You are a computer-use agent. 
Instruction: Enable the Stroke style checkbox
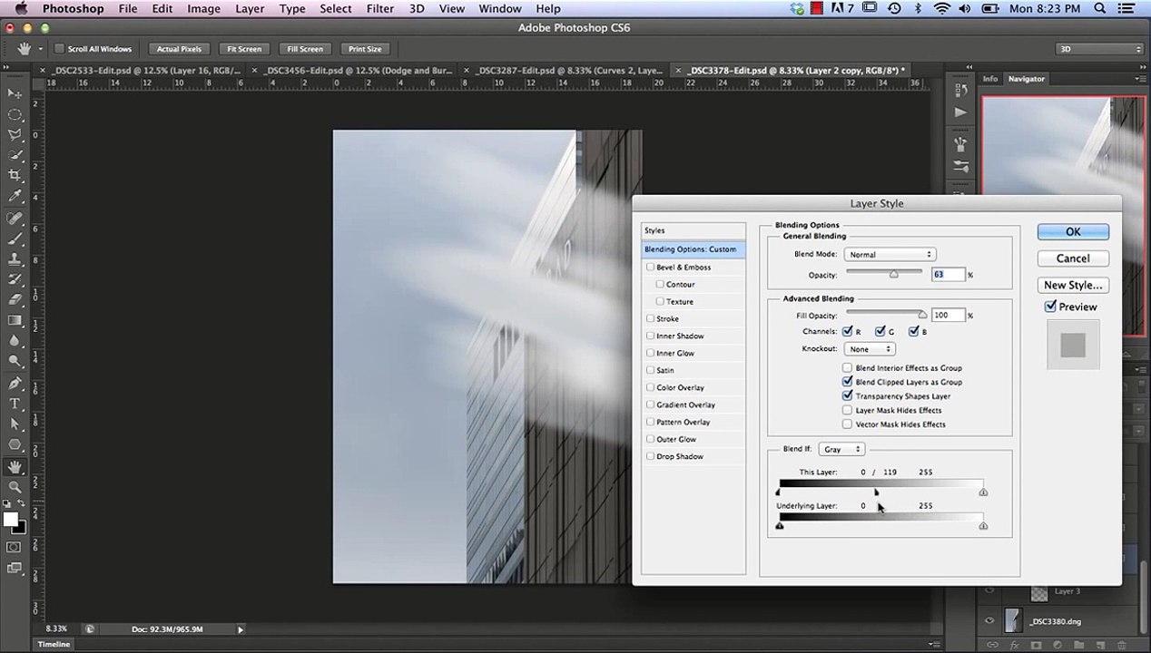[650, 319]
